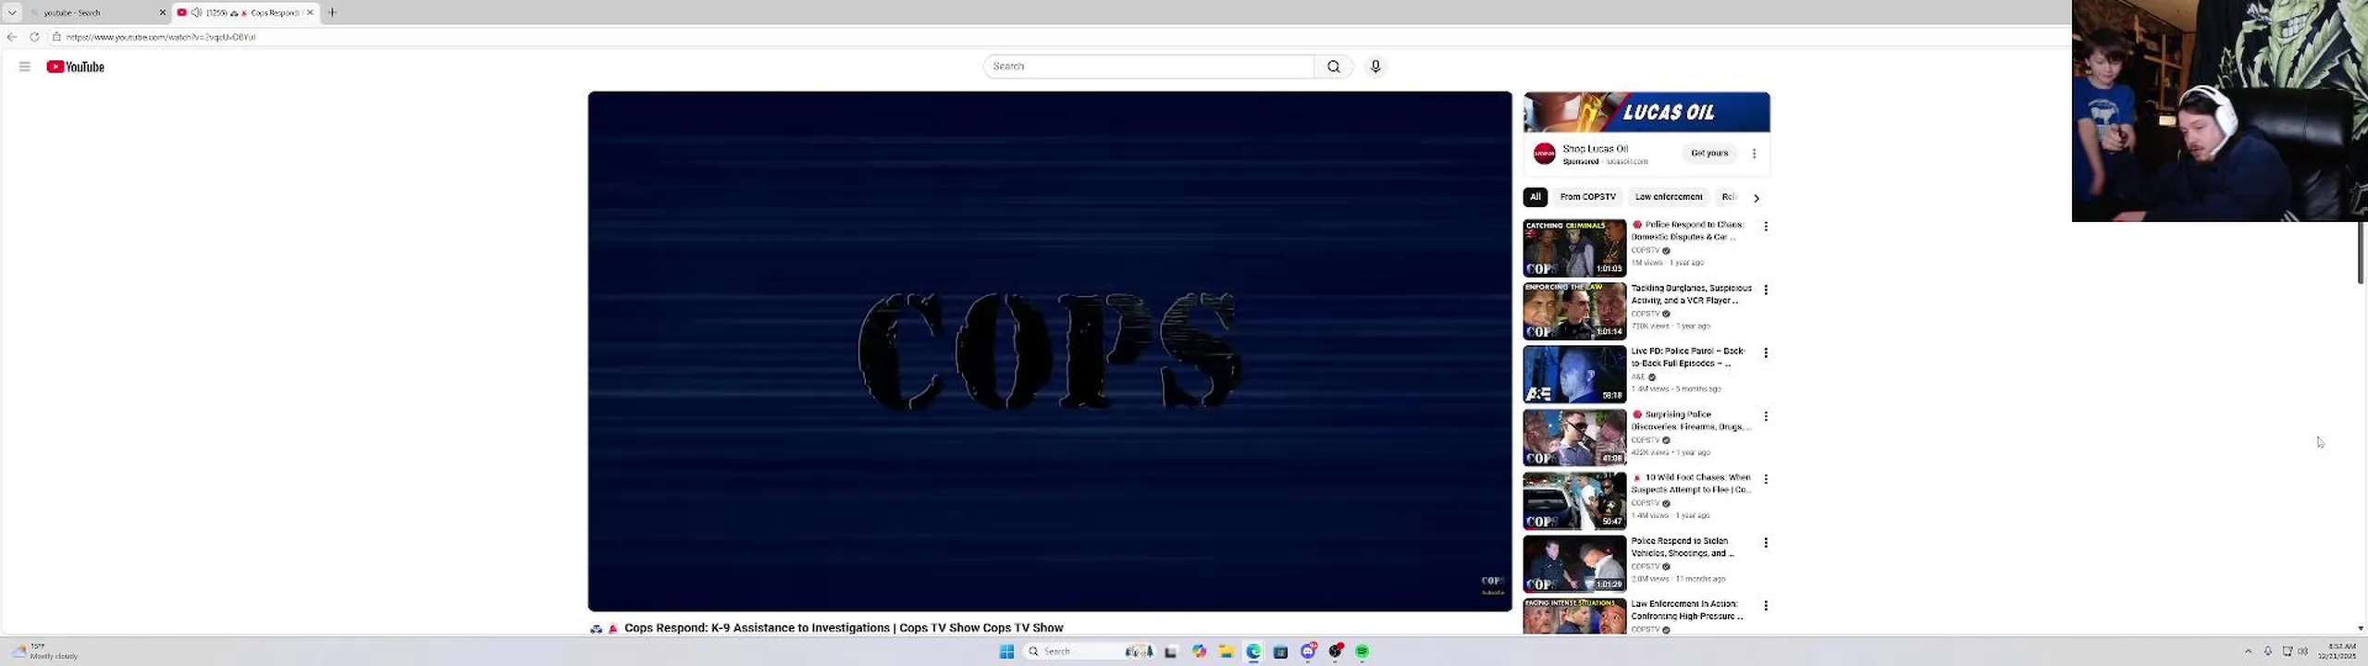Screen dimensions: 2368x666
Task: Close the Cops Respond tab
Action: [310, 12]
